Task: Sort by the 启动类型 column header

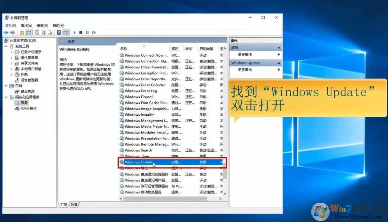Action: [208, 49]
